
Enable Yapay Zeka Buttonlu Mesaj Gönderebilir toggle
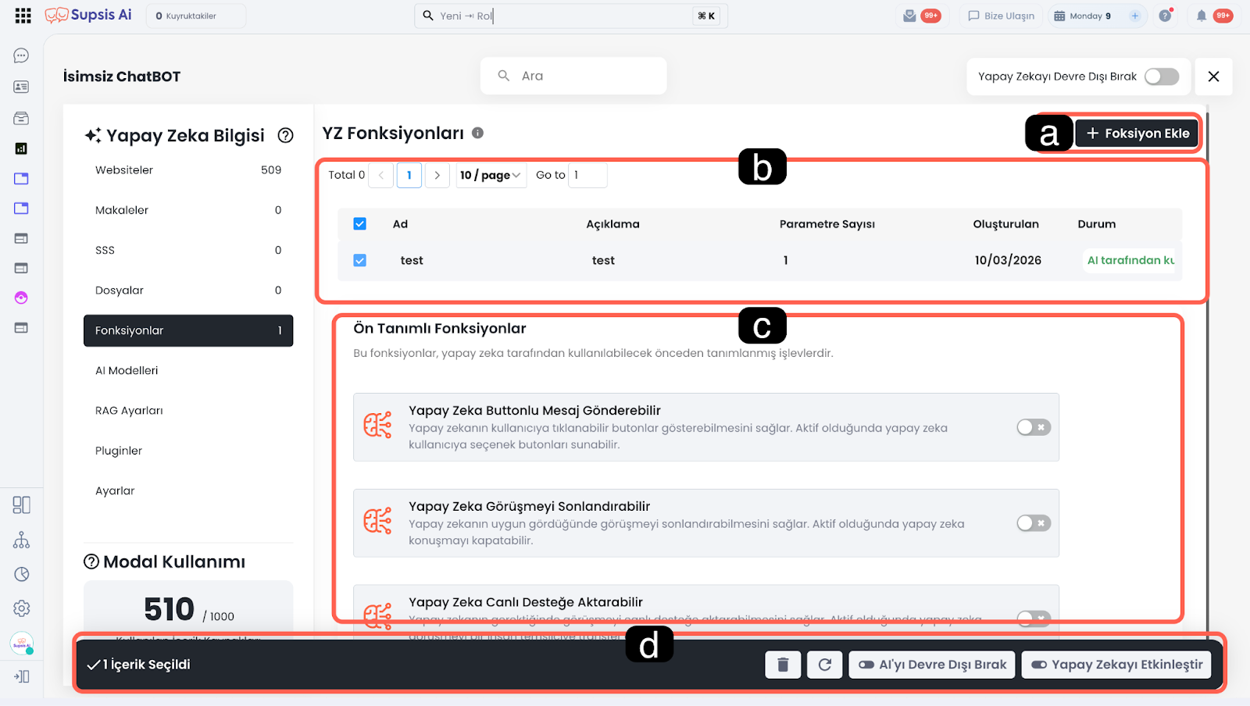click(1033, 427)
